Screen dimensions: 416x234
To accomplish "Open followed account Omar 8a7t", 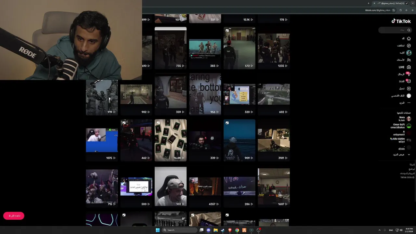I will [400, 126].
